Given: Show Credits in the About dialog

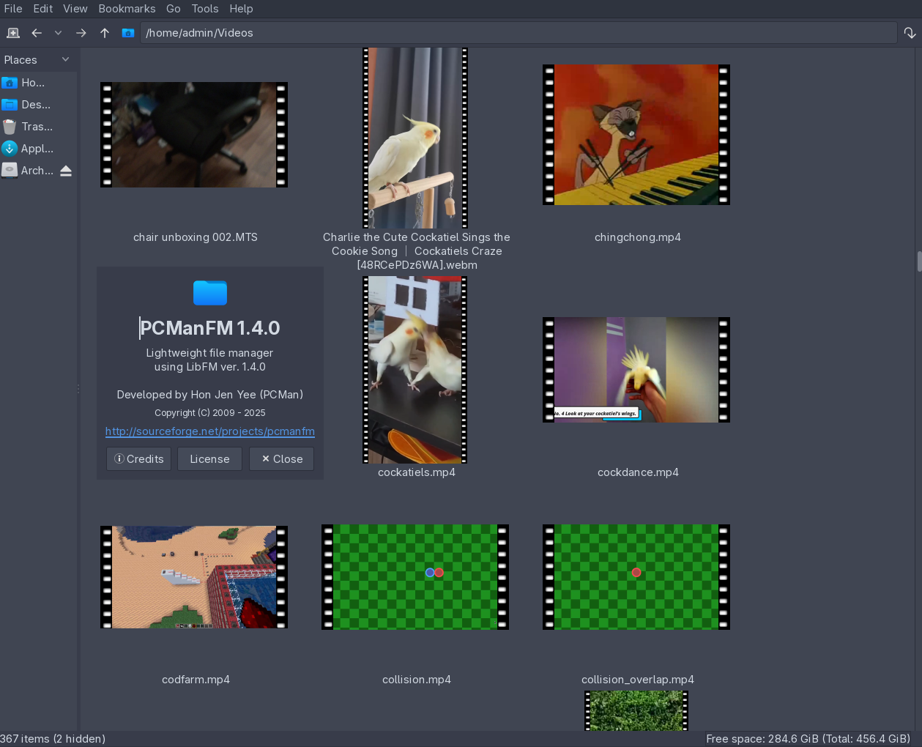Looking at the screenshot, I should click(139, 459).
